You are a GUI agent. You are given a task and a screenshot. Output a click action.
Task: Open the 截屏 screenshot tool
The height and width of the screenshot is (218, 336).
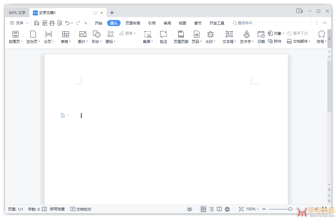pyautogui.click(x=148, y=36)
